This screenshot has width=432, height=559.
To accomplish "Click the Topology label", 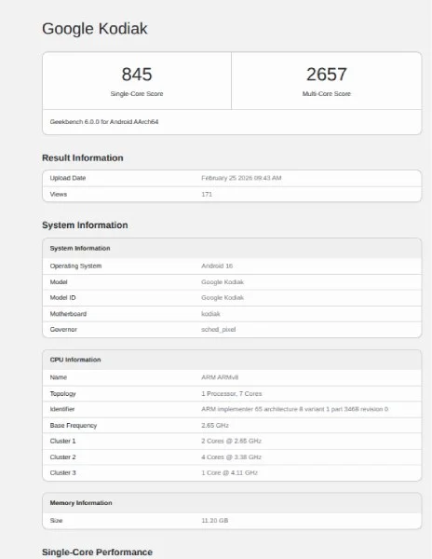I will 62,393.
